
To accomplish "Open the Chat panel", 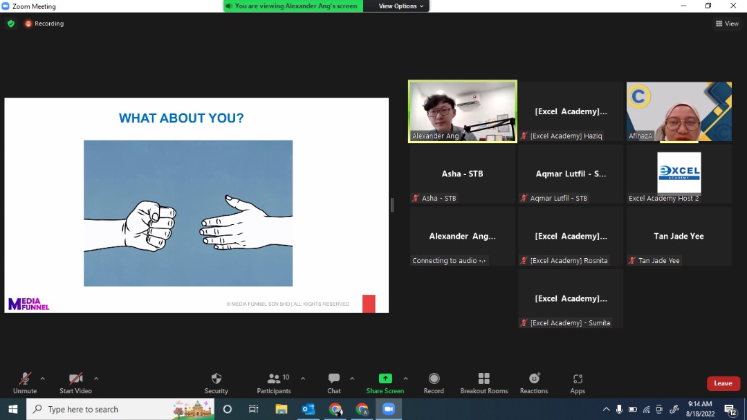I will click(x=334, y=378).
